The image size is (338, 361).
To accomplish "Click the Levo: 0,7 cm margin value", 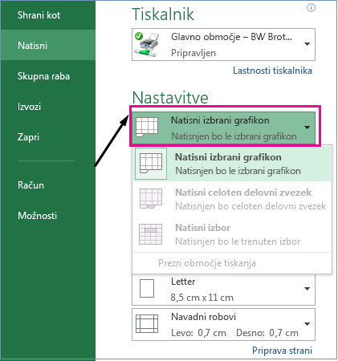I will pyautogui.click(x=198, y=333).
